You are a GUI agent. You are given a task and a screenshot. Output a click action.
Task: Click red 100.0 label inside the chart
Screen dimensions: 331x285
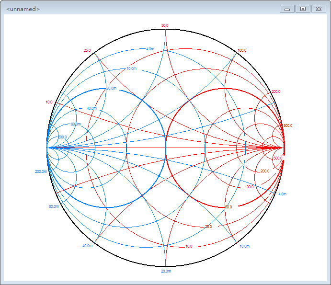tap(249, 187)
